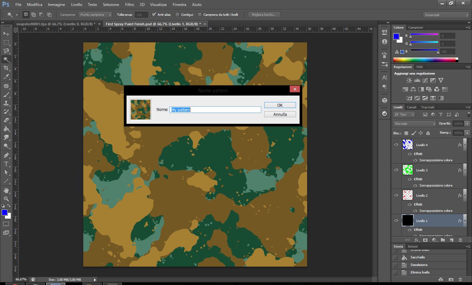Select the Eyedropper tool
Image resolution: width=472 pixels, height=285 pixels.
(6, 77)
